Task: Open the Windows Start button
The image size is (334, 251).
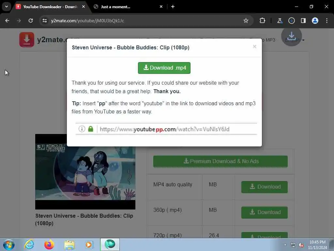Action: pyautogui.click(x=9, y=244)
